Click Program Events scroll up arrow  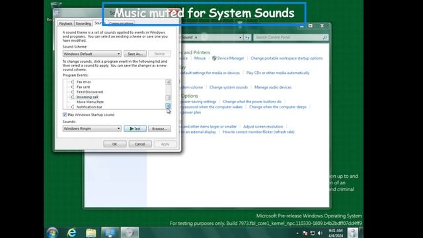pos(168,82)
